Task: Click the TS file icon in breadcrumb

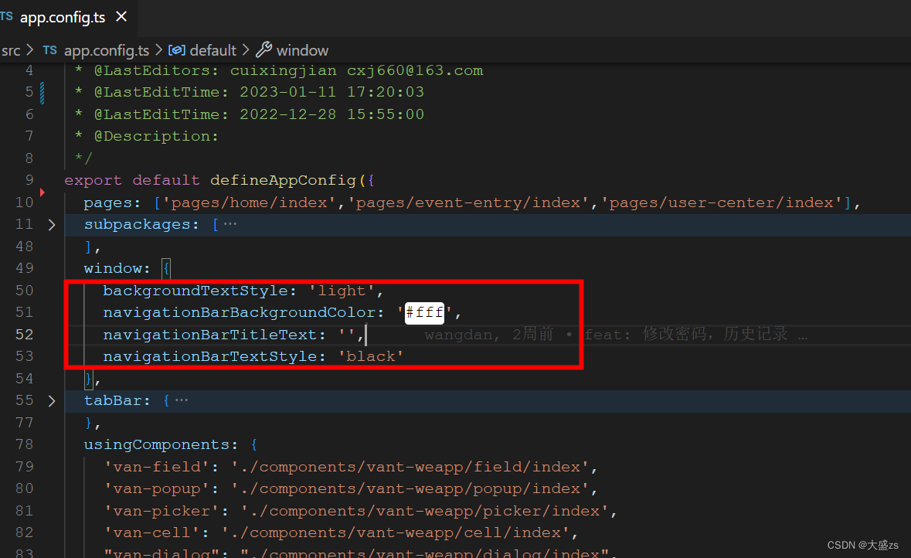Action: (50, 50)
